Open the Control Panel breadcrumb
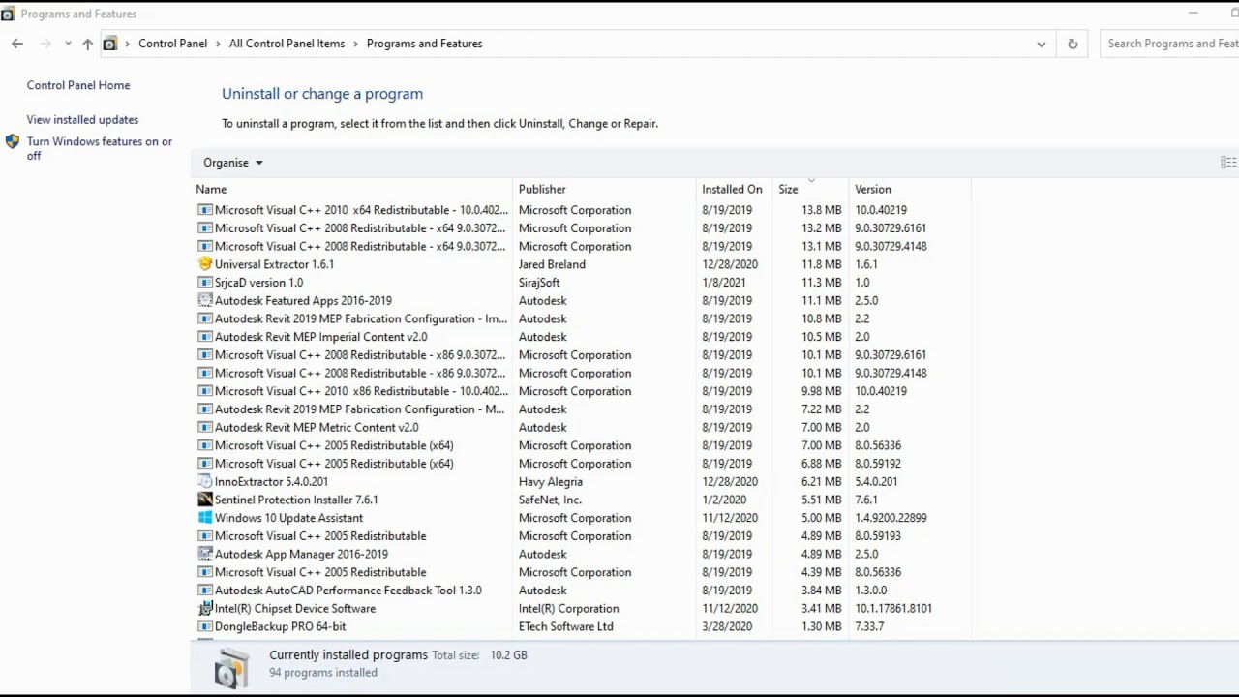This screenshot has width=1239, height=697. click(x=172, y=44)
